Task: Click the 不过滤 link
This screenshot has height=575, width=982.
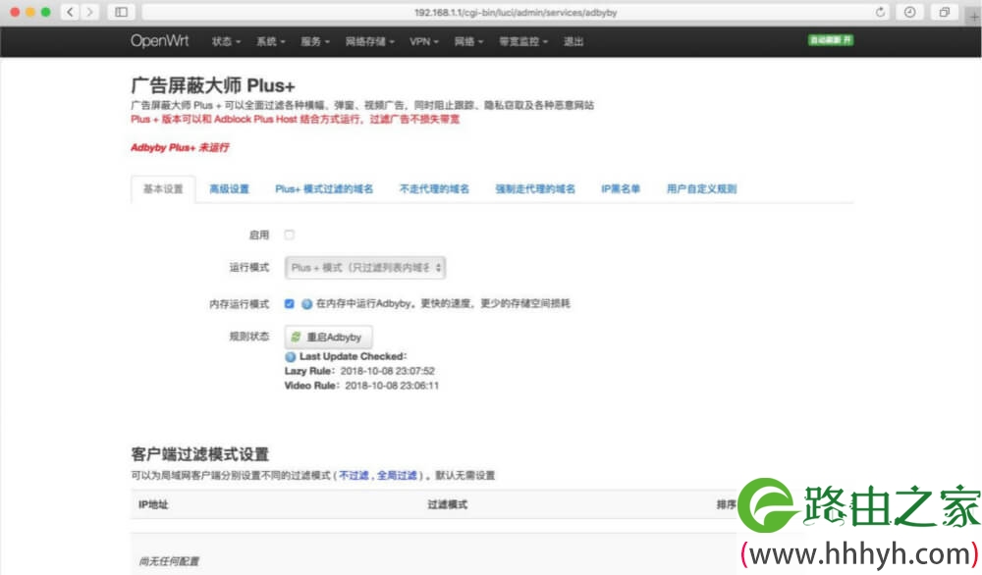Action: pyautogui.click(x=354, y=476)
